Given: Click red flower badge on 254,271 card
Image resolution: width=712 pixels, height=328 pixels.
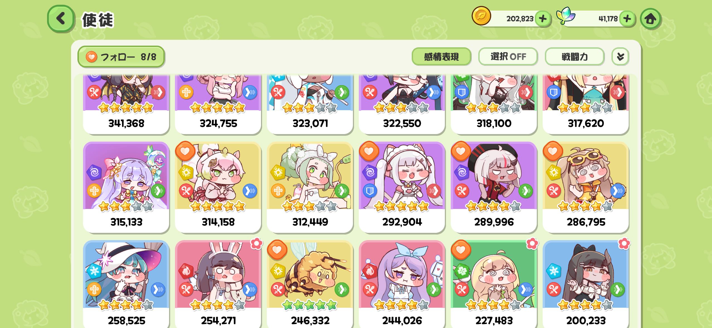Looking at the screenshot, I should pos(257,243).
